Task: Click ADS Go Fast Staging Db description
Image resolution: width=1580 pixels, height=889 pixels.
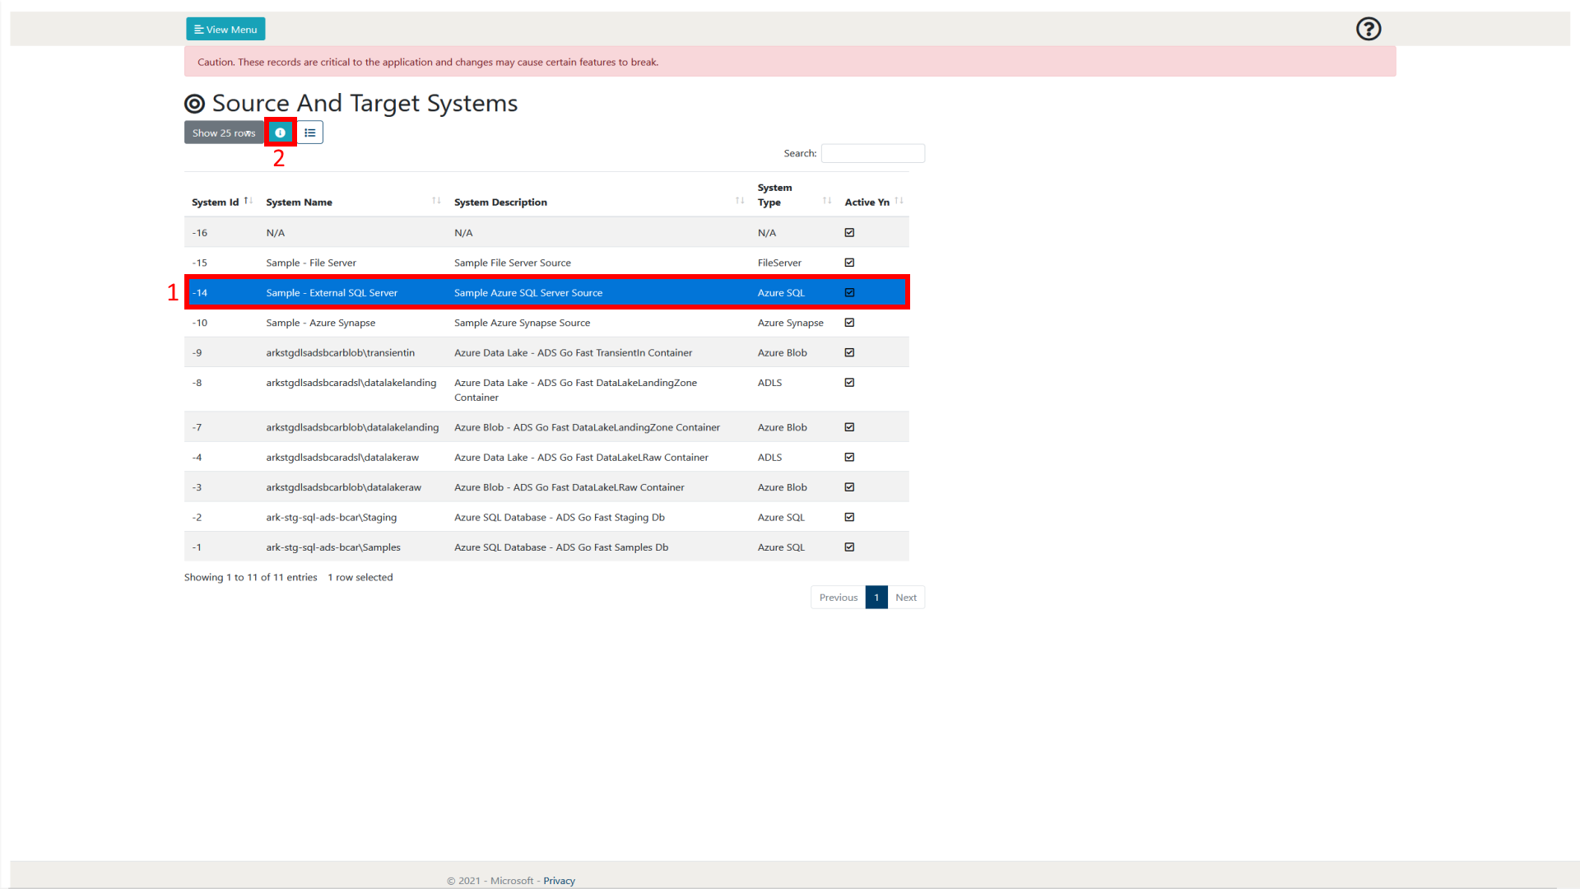Action: coord(559,518)
